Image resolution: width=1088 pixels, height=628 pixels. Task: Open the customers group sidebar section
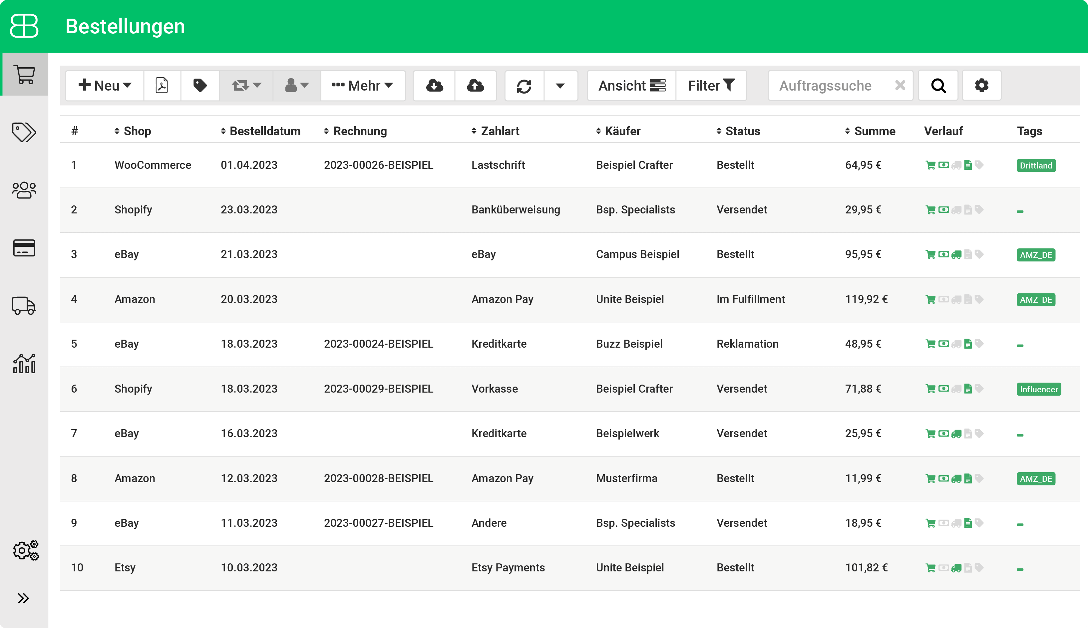(24, 190)
